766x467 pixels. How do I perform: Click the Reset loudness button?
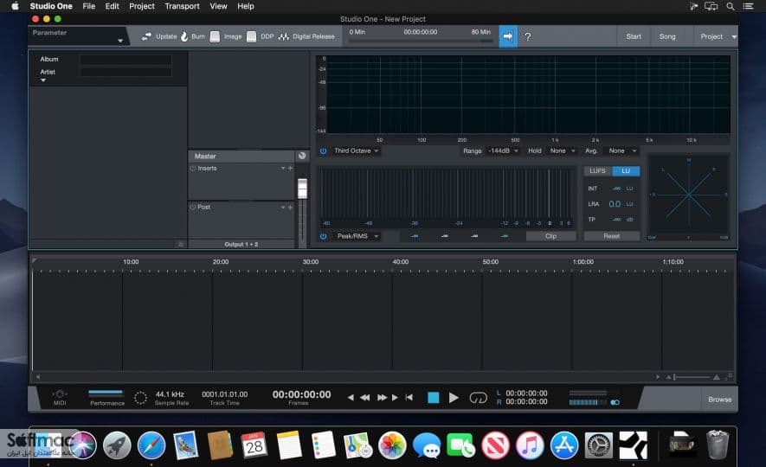(612, 236)
